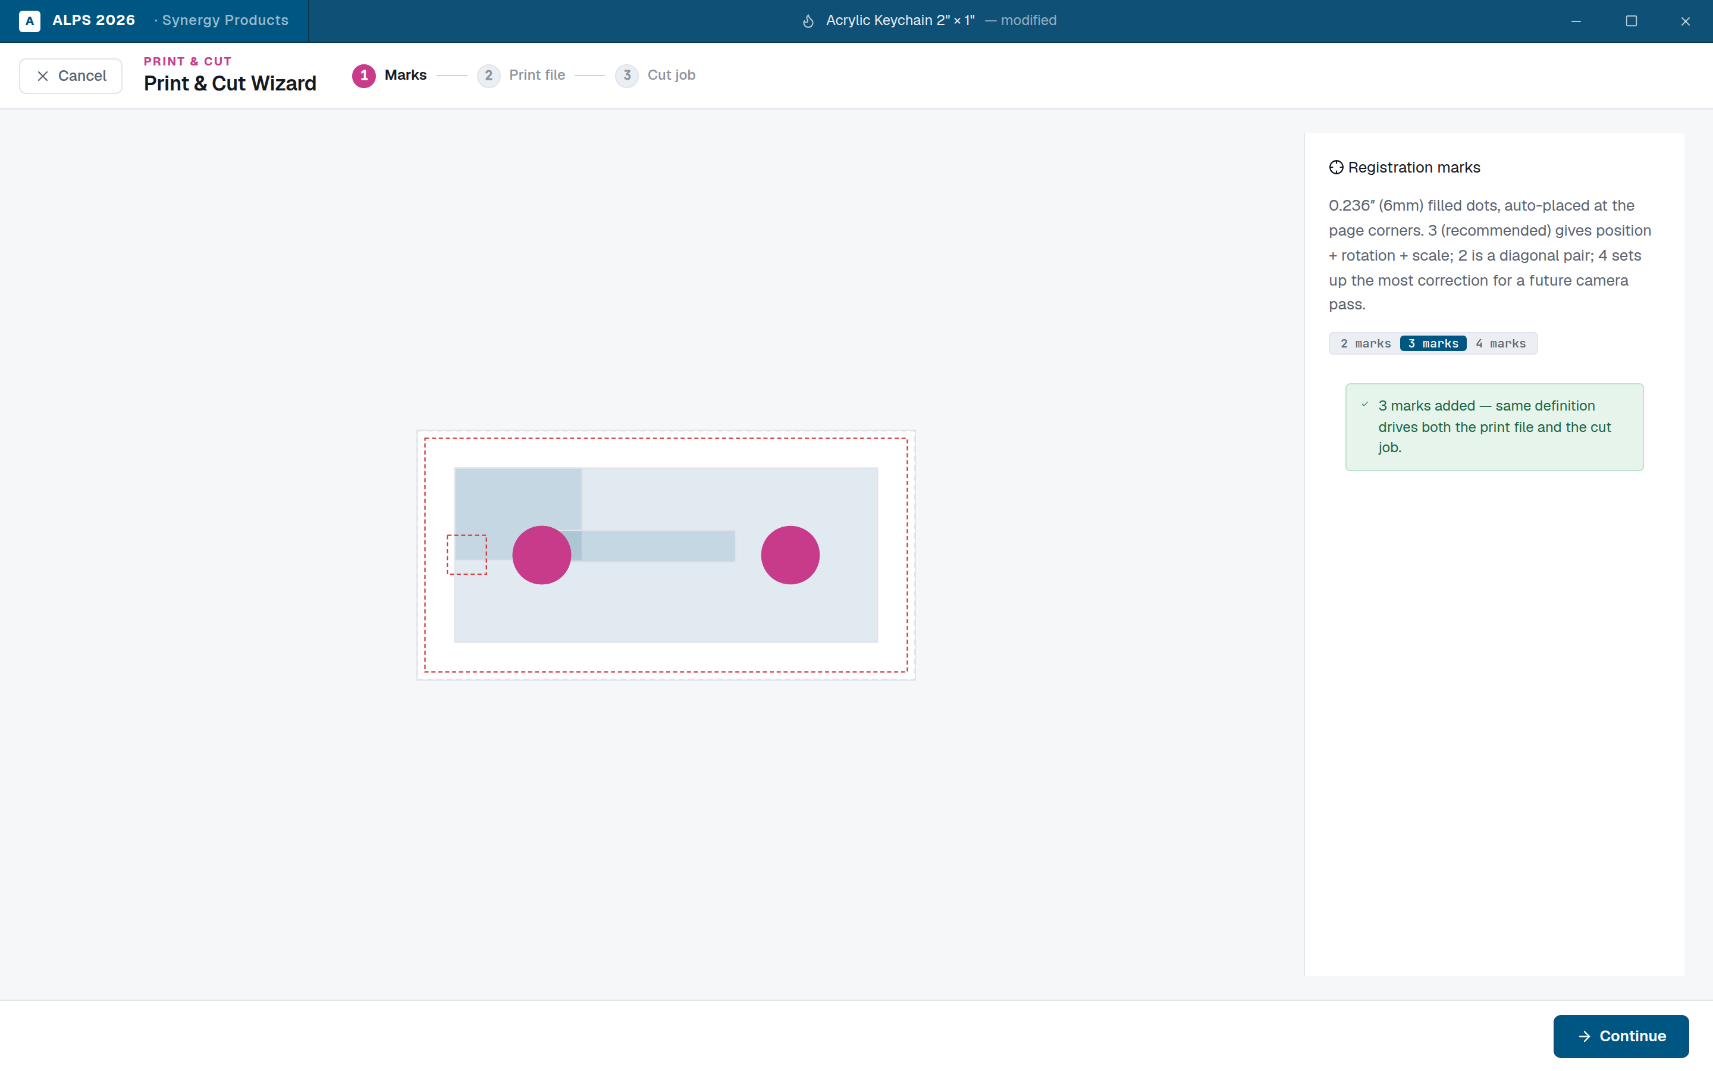Viewport: 1713px width, 1071px height.
Task: Click the Acrylic Keychain document title
Action: (901, 21)
